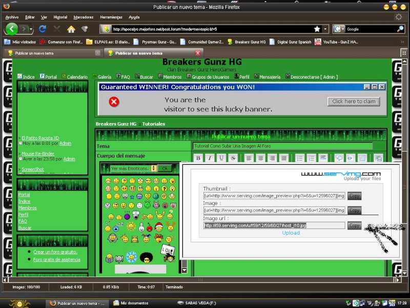Open the Ayuda menu
Screen dimensions: 410x308
point(134,17)
